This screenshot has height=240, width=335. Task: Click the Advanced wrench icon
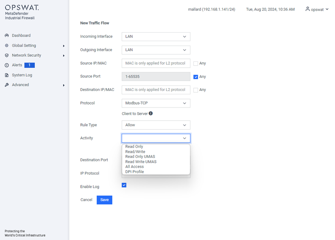pos(7,85)
